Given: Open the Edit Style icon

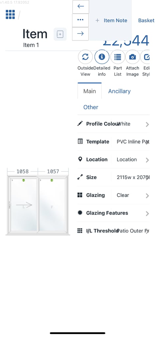Looking at the screenshot, I should pyautogui.click(x=146, y=57).
